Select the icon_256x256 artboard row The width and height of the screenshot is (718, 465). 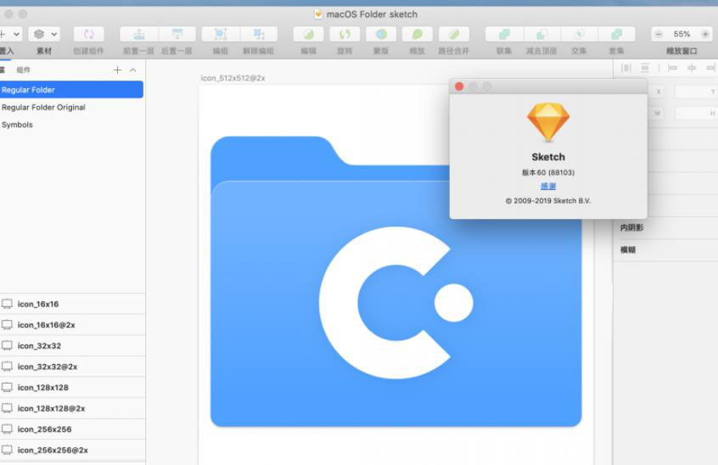pos(72,429)
